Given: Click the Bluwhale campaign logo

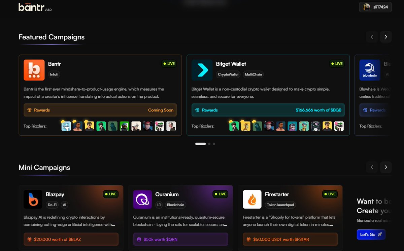Looking at the screenshot, I should [370, 70].
